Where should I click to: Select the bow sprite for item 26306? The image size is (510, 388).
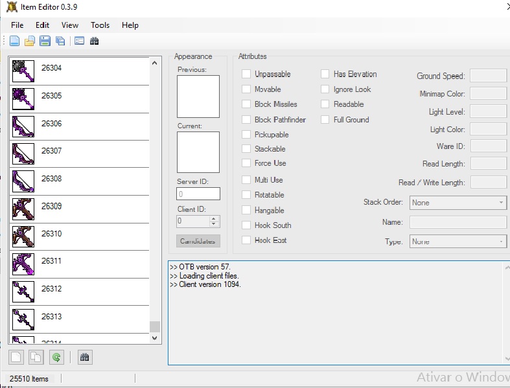coord(23,126)
